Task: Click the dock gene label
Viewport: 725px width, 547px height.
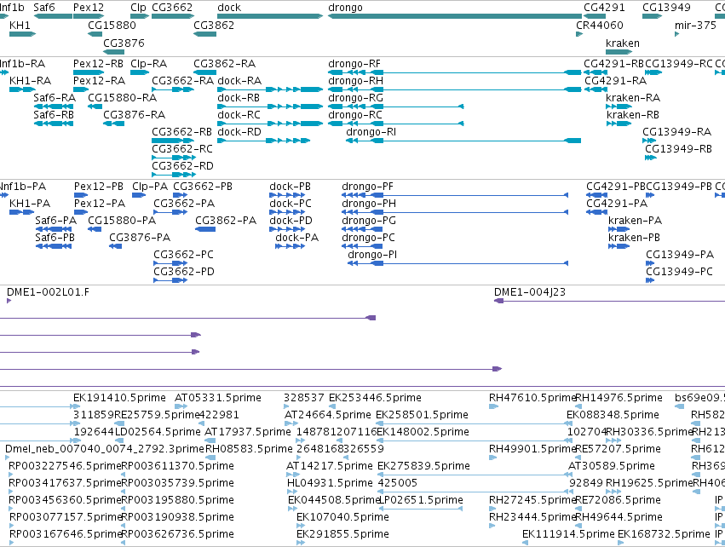Action: [x=229, y=8]
